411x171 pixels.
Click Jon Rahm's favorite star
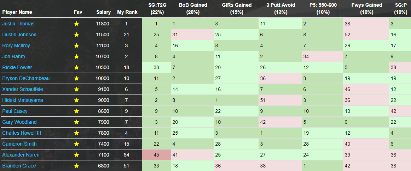click(76, 56)
